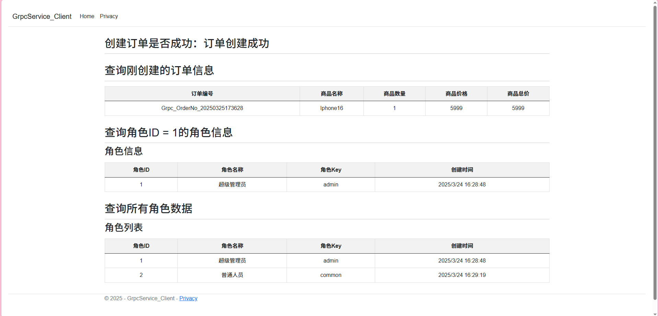659x316 pixels.
Task: Click the 订单编号 column header
Action: [202, 94]
